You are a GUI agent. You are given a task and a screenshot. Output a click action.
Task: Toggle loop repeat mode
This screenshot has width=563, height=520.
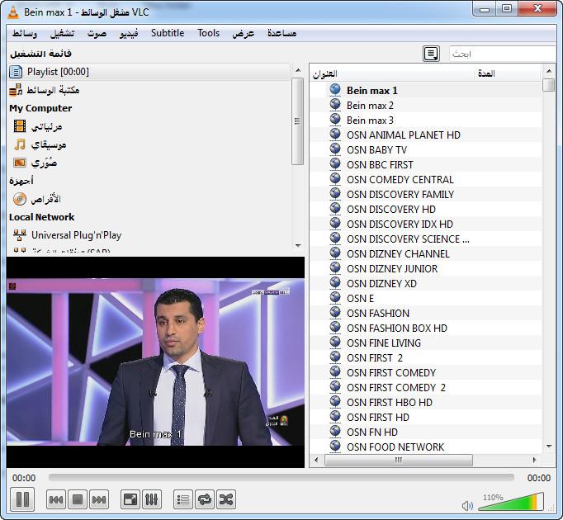(205, 499)
